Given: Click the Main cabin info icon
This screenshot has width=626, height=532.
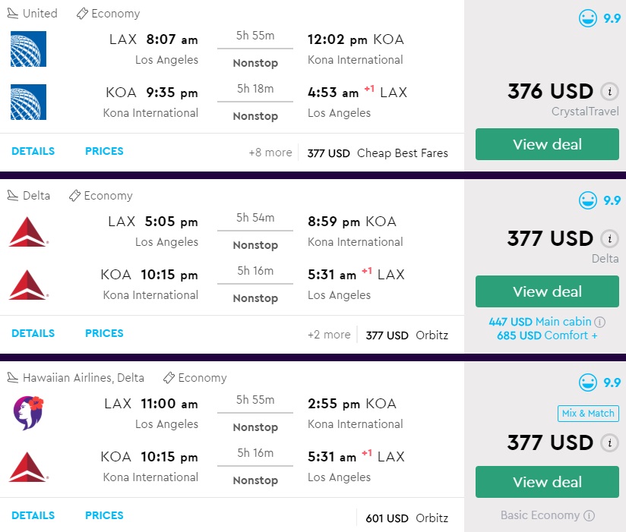Looking at the screenshot, I should (599, 322).
